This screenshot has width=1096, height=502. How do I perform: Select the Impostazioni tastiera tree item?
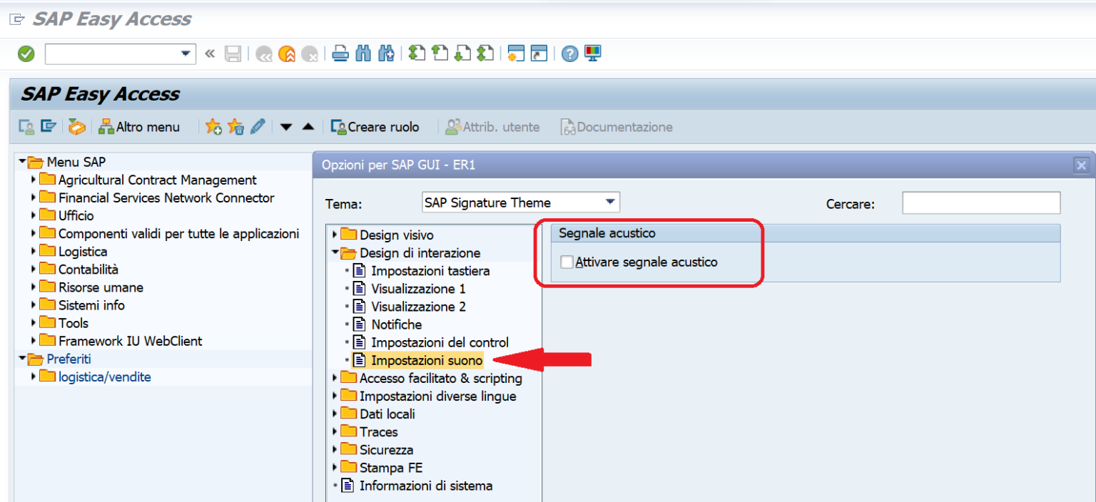[429, 271]
